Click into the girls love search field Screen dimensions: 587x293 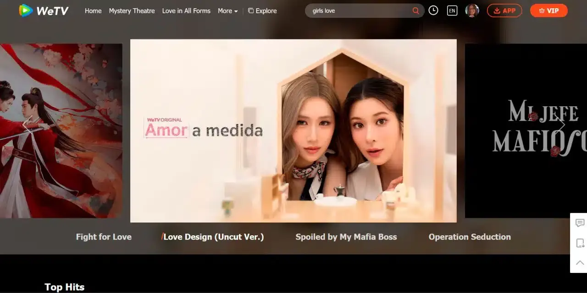(358, 11)
